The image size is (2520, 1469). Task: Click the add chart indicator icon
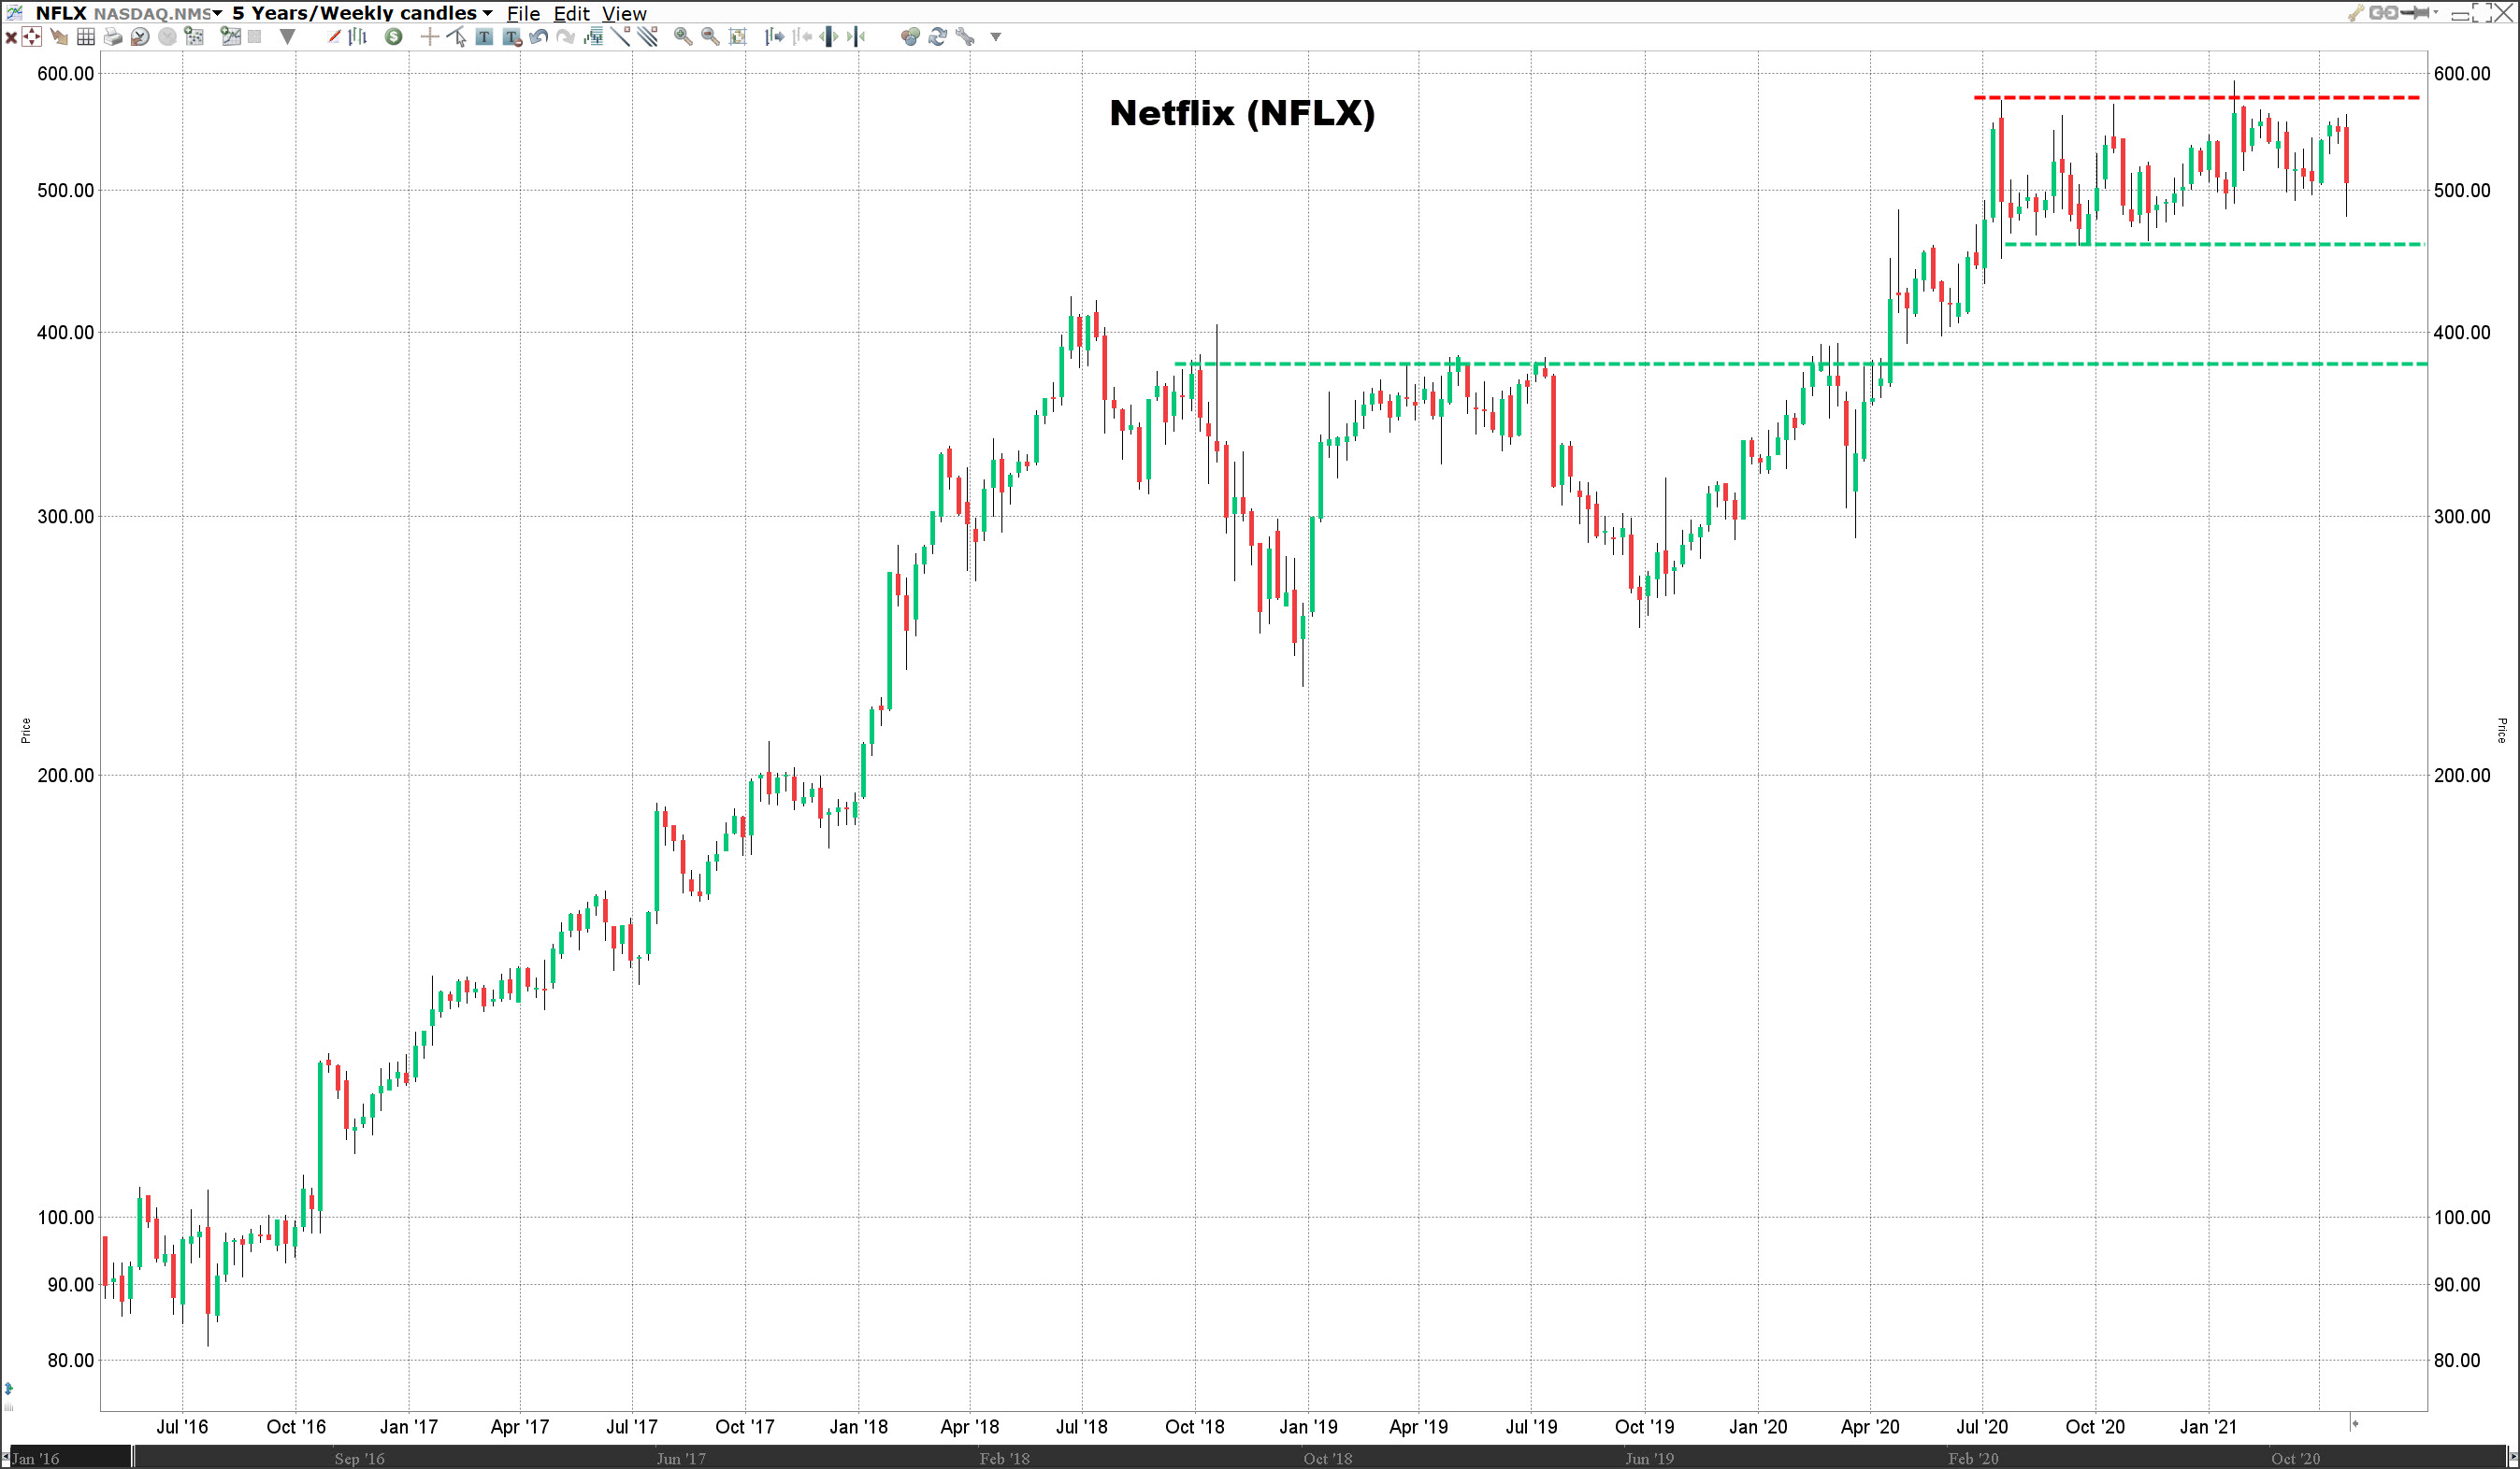point(231,37)
